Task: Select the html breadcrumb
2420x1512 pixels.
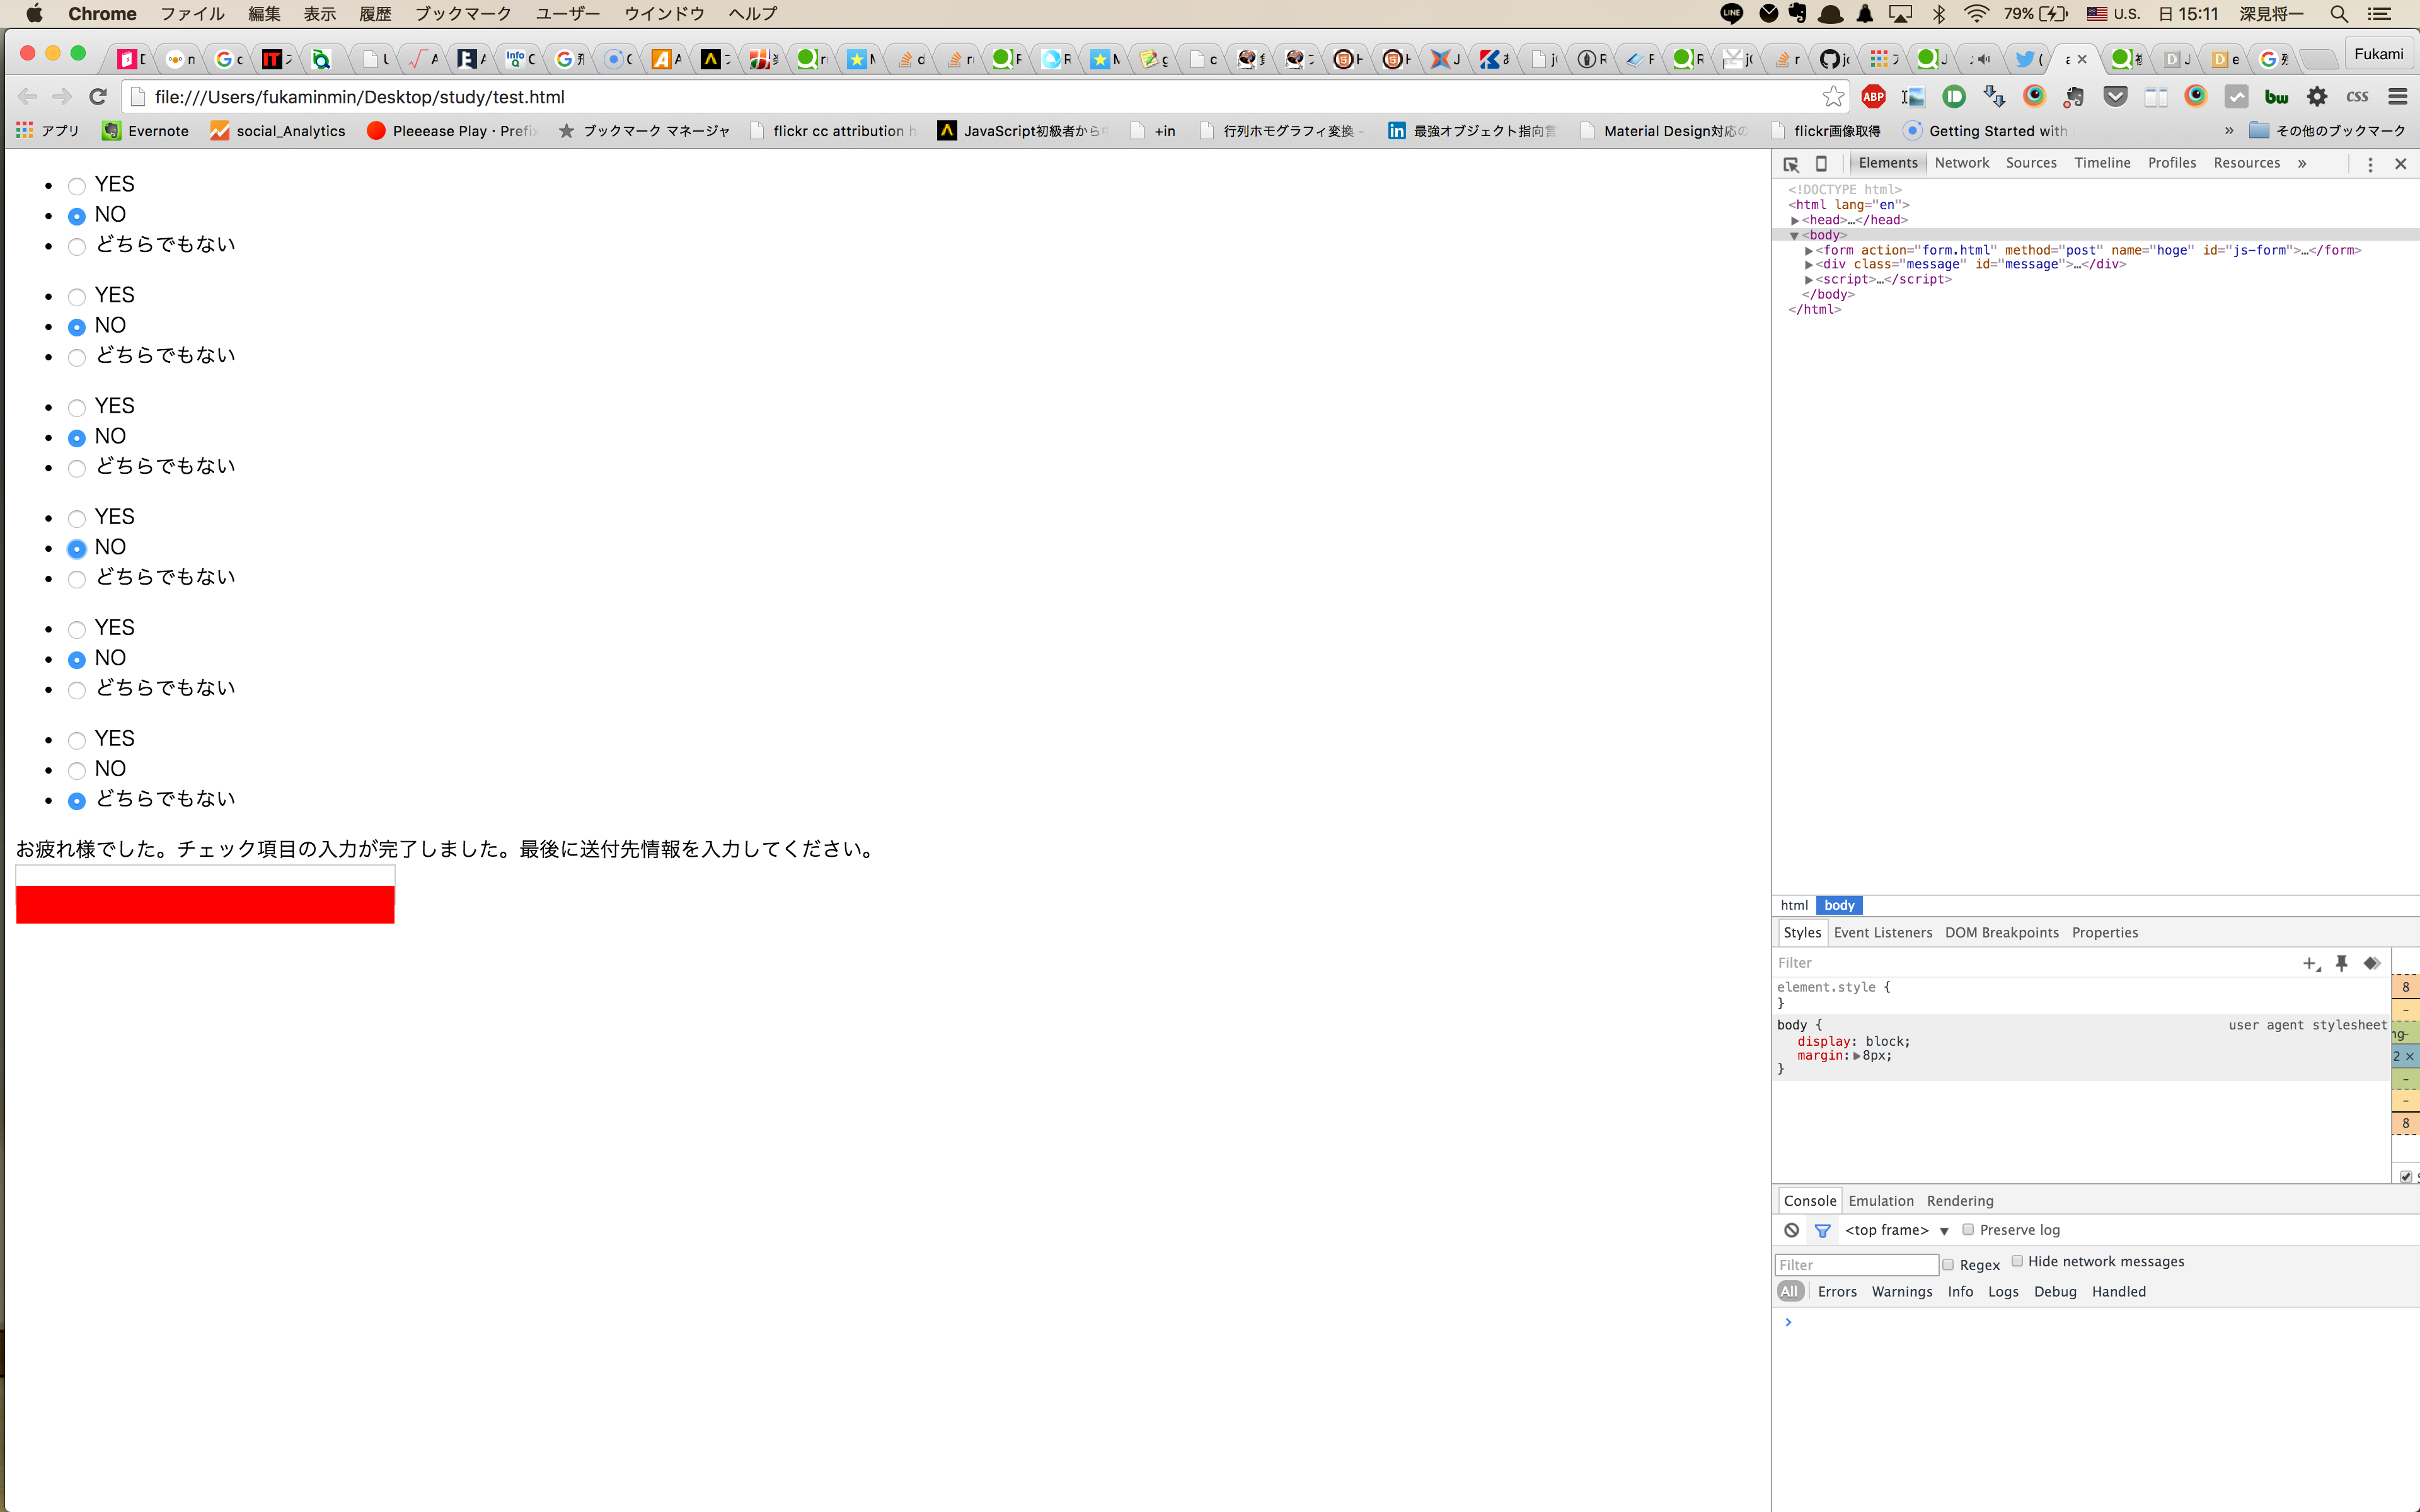Action: 1794,906
